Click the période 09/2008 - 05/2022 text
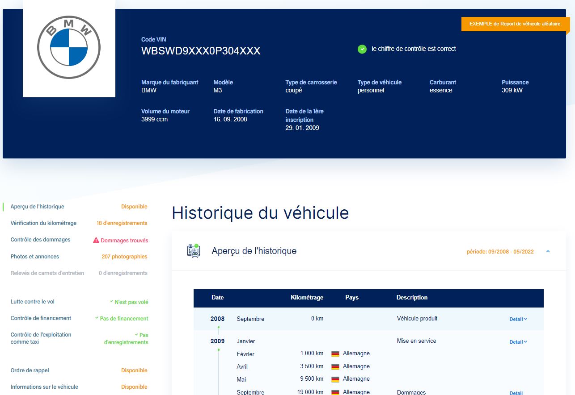Viewport: 575px width, 395px height. [x=500, y=252]
